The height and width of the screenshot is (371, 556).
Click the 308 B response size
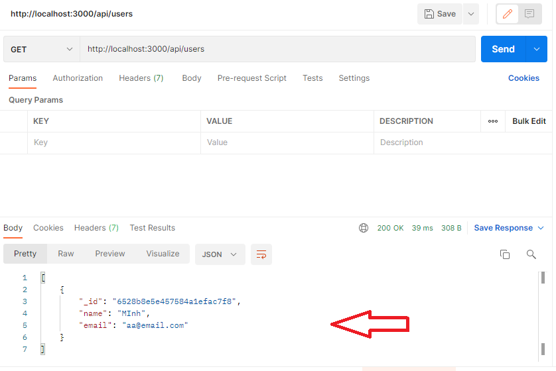451,229
